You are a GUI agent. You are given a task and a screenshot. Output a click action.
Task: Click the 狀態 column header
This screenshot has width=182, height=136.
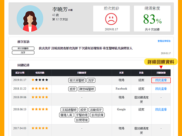coord(141,73)
